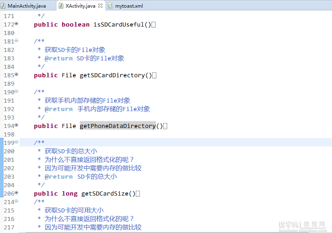Click the method name getSDCardDirectory
Screen dimensions: 332x233
pyautogui.click(x=112, y=75)
